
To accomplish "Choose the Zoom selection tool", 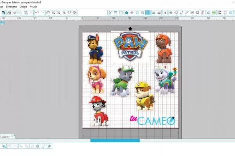I will point(64,13).
